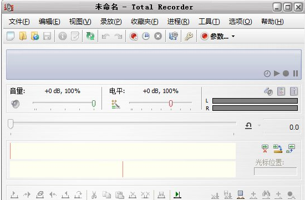Click the speaker-mic icon above level meters
305x200 pixels.
click(x=268, y=91)
